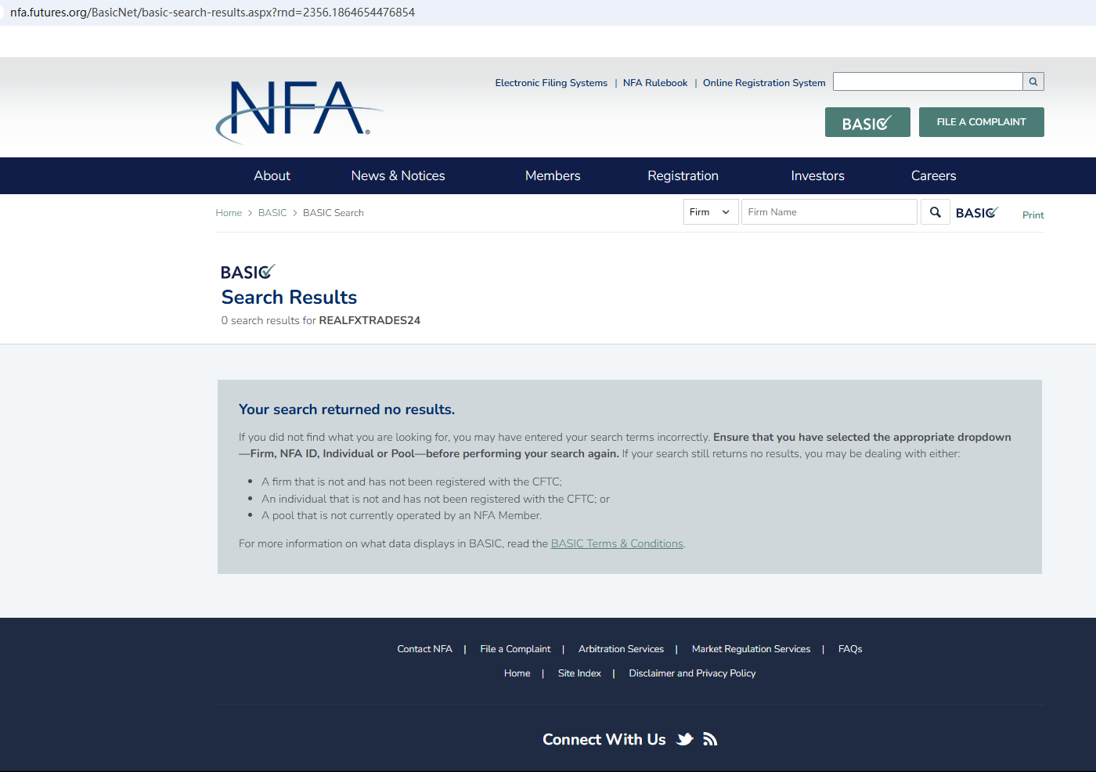Open the Careers menu
The width and height of the screenshot is (1096, 772).
934,176
